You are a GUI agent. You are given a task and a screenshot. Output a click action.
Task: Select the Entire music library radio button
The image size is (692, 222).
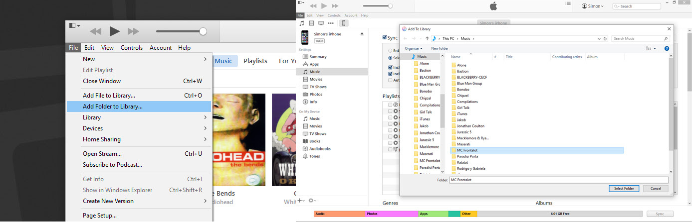pyautogui.click(x=391, y=50)
